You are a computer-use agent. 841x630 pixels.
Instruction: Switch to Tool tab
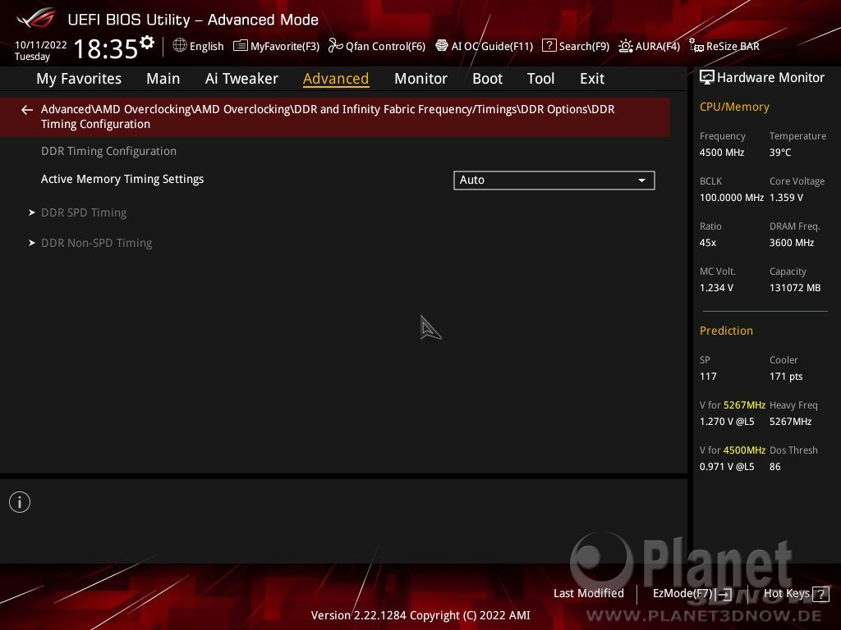pos(540,79)
